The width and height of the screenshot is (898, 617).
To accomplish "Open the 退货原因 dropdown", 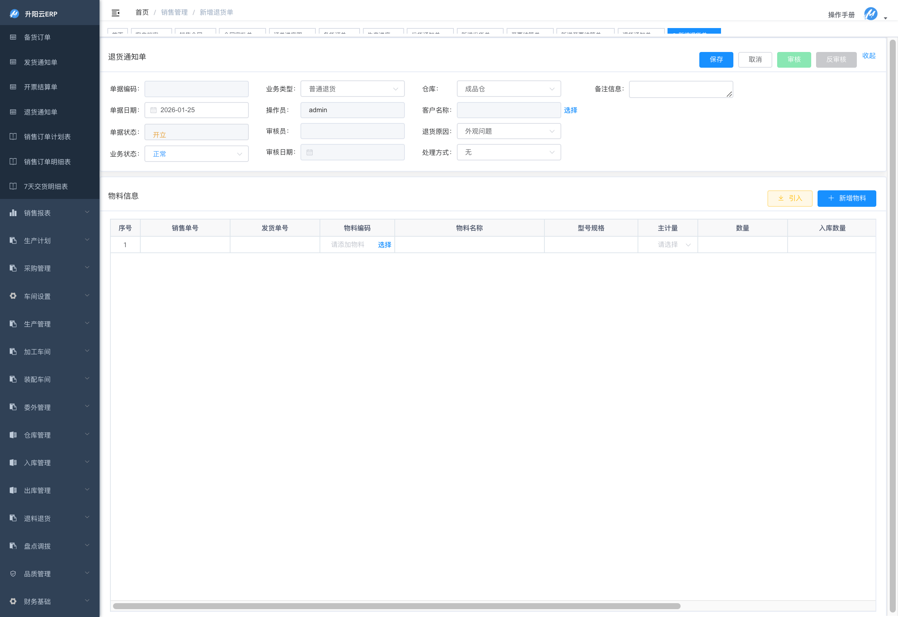I will [x=508, y=132].
